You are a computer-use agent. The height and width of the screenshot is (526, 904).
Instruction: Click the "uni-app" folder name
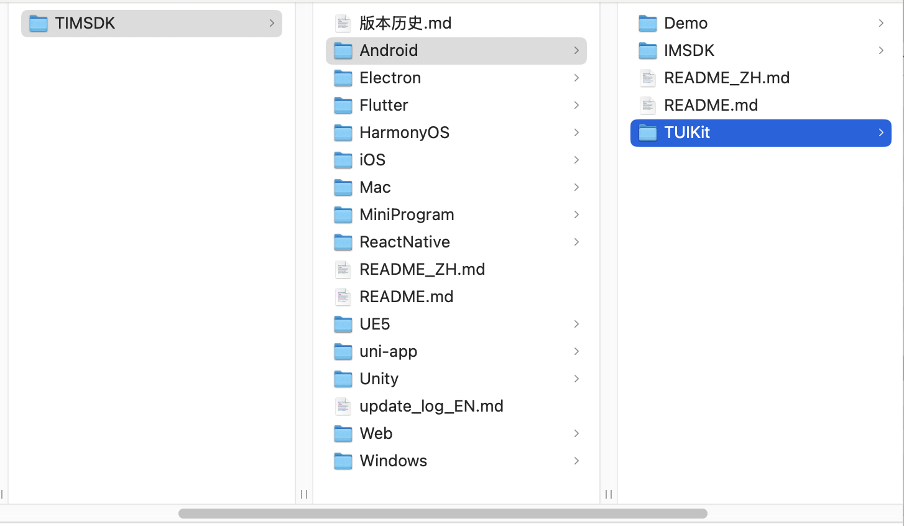pyautogui.click(x=389, y=351)
